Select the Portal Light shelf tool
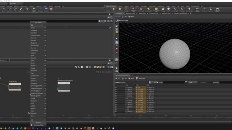232x130 pixels. click(182, 10)
